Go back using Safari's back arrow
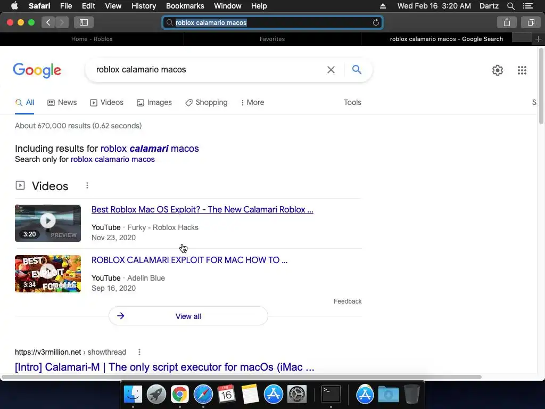The height and width of the screenshot is (409, 545). [48, 22]
